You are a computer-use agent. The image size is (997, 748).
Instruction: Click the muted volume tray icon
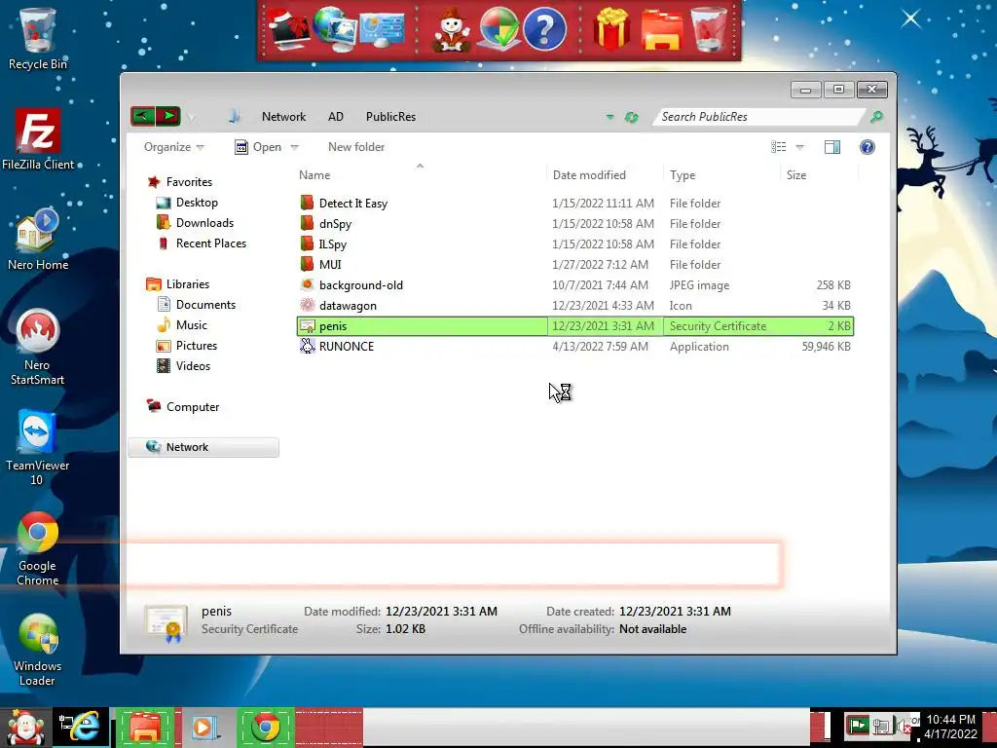[904, 726]
